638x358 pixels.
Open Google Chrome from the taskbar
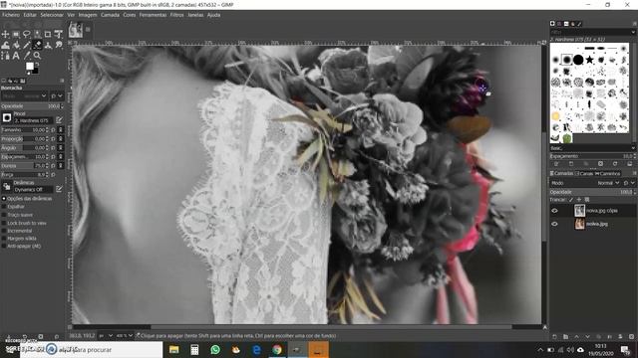coord(277,349)
